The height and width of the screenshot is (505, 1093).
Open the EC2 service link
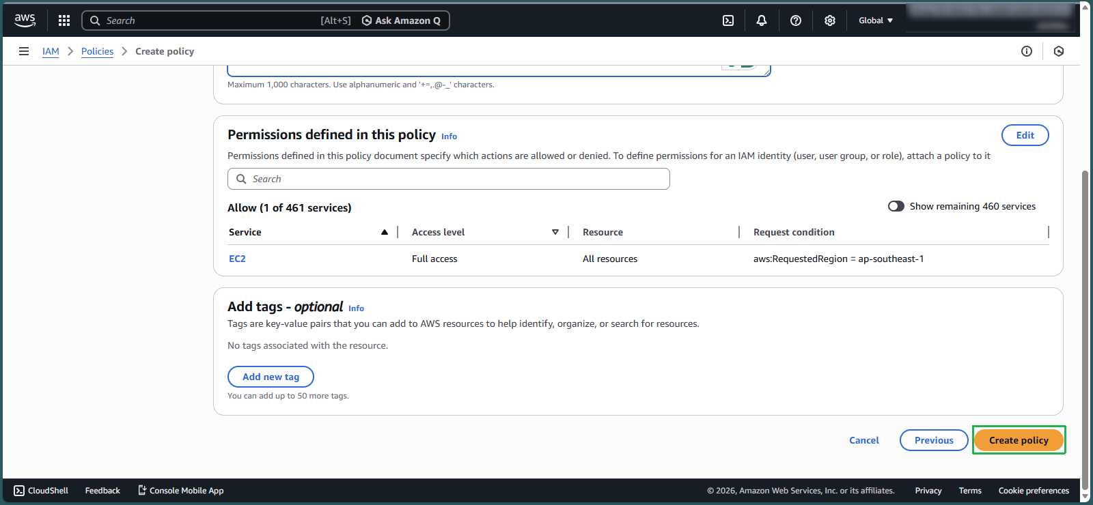[x=237, y=259]
